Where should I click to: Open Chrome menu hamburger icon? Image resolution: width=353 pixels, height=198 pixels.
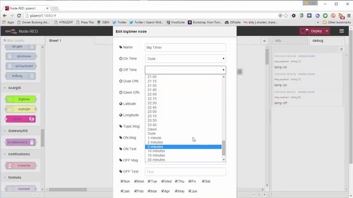tap(349, 15)
